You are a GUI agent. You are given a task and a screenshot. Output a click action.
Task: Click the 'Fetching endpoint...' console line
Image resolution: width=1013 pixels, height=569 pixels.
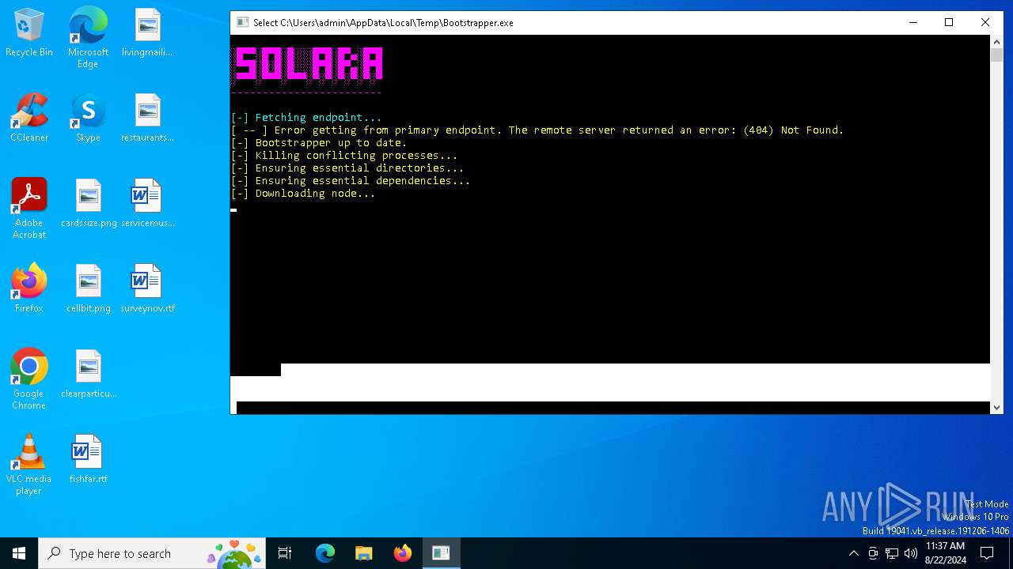tap(306, 118)
